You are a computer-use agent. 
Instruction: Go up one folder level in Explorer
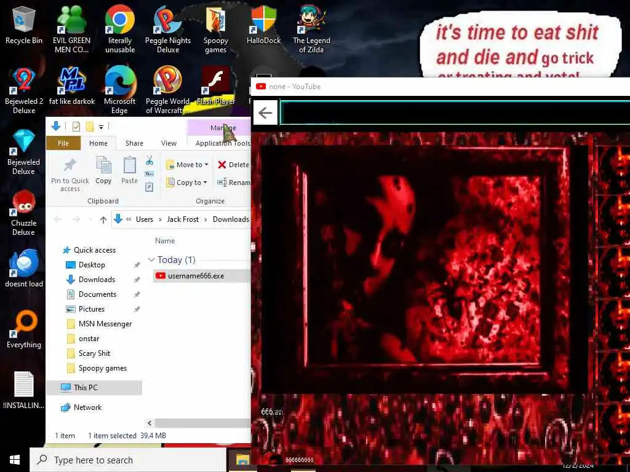103,219
